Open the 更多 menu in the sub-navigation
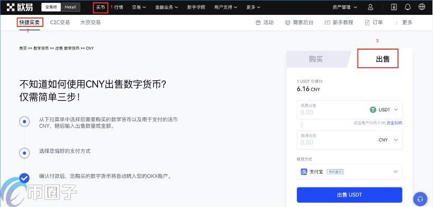Image resolution: width=433 pixels, height=207 pixels. [x=404, y=23]
